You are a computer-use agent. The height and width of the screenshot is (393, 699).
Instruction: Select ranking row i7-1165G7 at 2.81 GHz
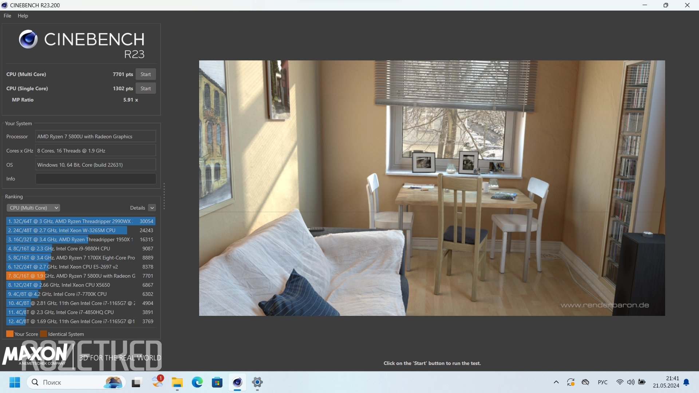point(81,303)
